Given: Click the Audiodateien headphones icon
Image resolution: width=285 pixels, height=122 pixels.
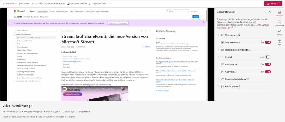Looking at the screenshot, I should tap(222, 86).
